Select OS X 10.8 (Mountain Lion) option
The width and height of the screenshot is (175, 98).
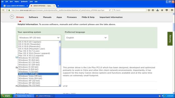click(38, 49)
